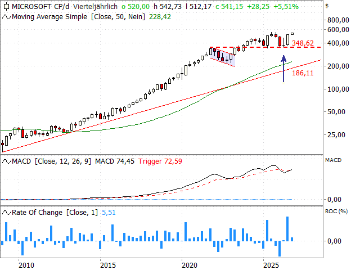Click the 25,00 price axis label

336,135
